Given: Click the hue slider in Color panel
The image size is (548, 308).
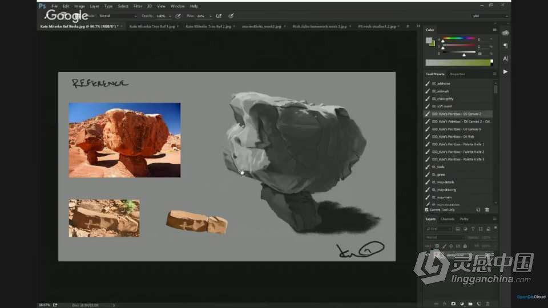Looking at the screenshot, I should point(458,38).
